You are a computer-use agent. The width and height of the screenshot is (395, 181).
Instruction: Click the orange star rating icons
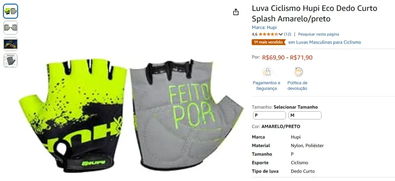pos(268,34)
